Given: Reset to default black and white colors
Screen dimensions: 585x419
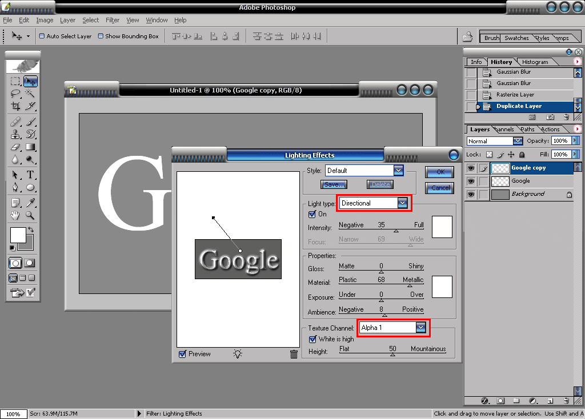Looking at the screenshot, I should point(13,248).
